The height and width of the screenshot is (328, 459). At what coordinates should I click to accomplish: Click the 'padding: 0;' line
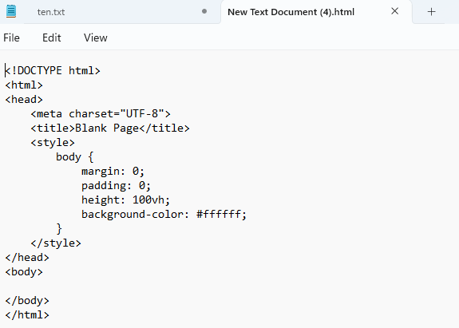(x=117, y=185)
